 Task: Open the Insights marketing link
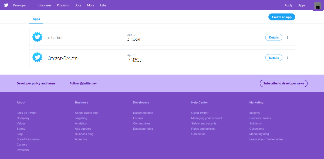255,113
